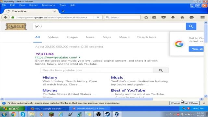
Task: Open Search tools options
Action: 147,37
